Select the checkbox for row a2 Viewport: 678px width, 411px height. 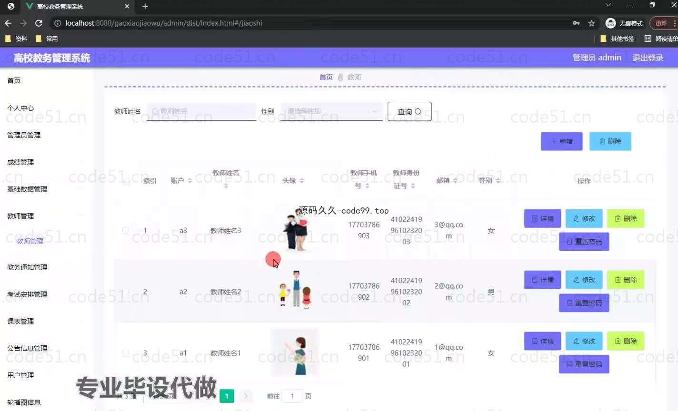tap(125, 292)
